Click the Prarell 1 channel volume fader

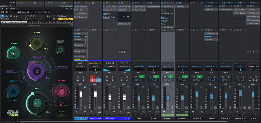click(x=168, y=97)
